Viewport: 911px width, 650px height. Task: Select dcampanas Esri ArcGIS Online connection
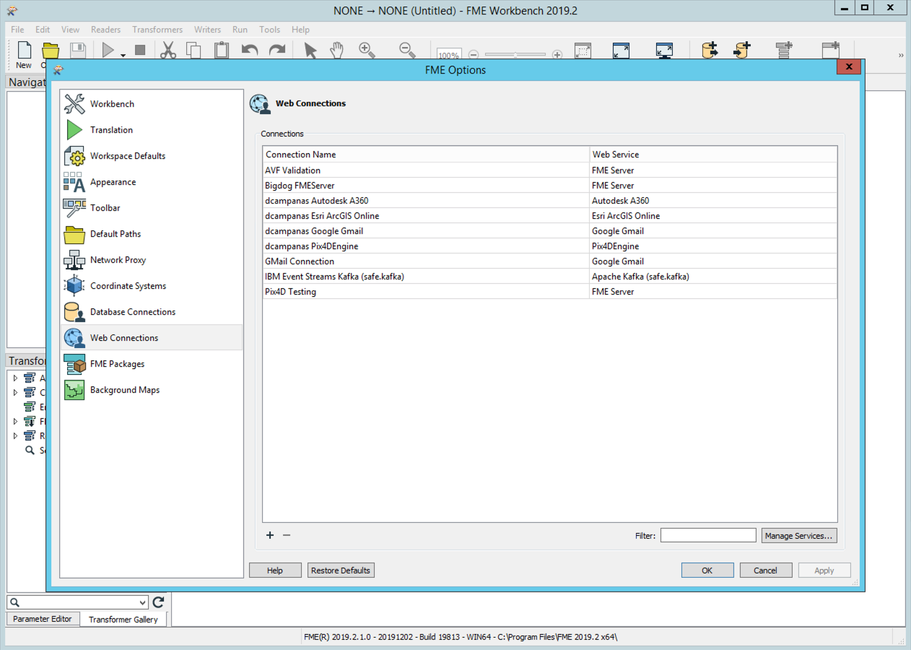pos(550,216)
